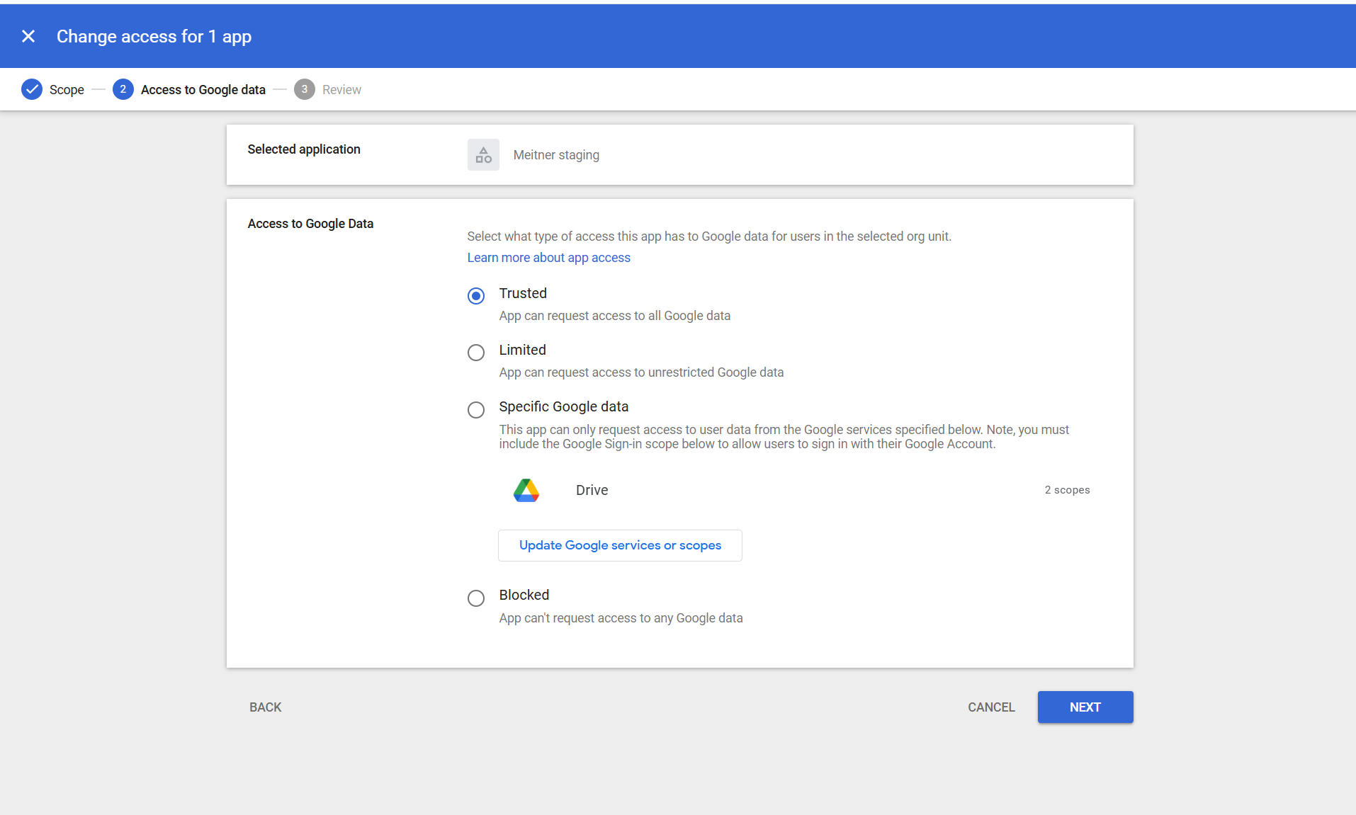Click the CANCEL button
This screenshot has height=815, width=1356.
click(991, 707)
